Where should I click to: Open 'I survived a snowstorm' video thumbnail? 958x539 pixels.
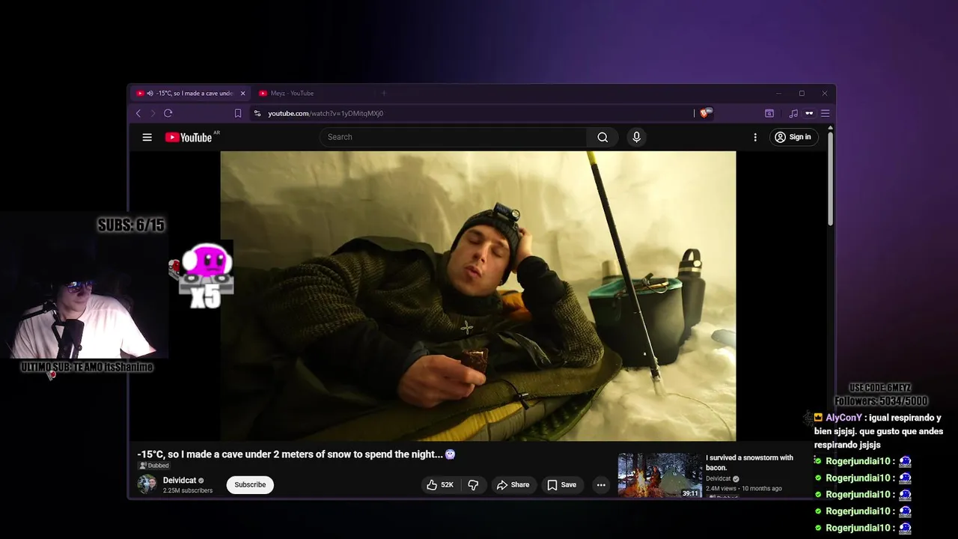(659, 475)
